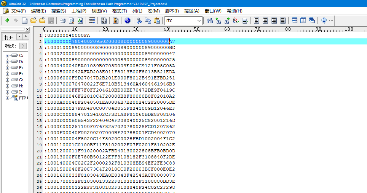367x193 pixels.
Task: Expand the FTP node in tree
Action: [x=7, y=98]
